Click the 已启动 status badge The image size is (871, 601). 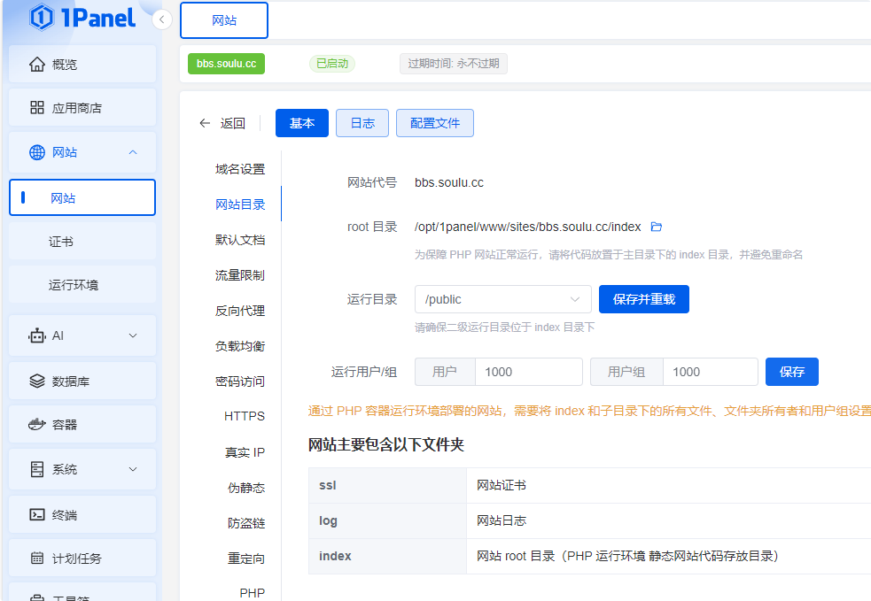332,64
